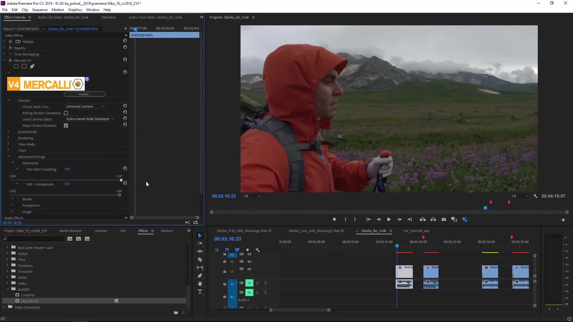
Task: Select the Razor tool
Action: pos(200,259)
